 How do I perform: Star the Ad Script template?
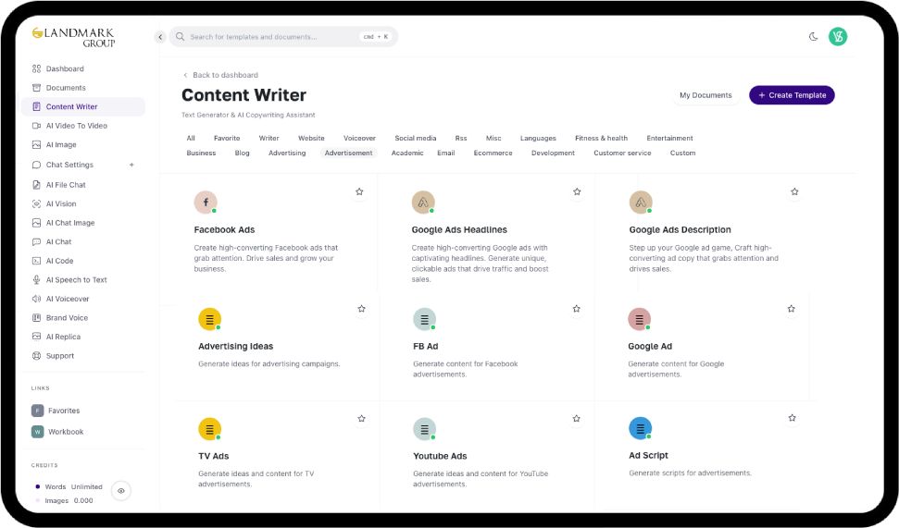coord(793,418)
